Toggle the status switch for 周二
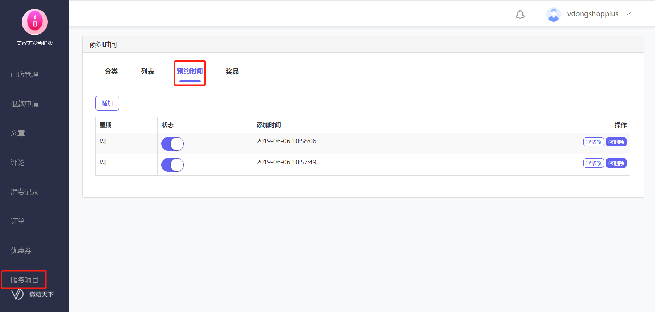655x312 pixels. (172, 144)
